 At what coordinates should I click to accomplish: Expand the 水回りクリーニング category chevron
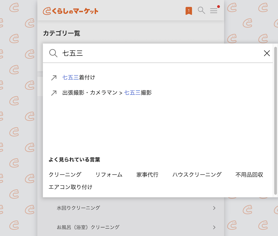coord(214,208)
